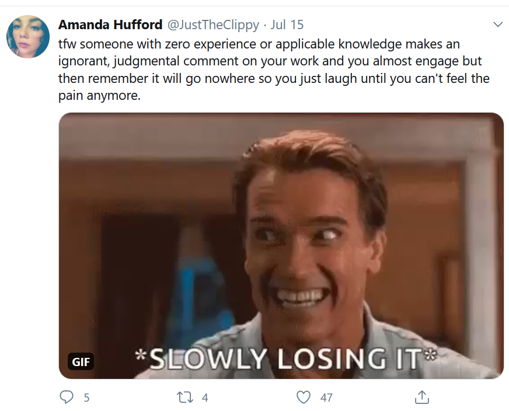This screenshot has height=411, width=509.
Task: Click the tweet text starting with tfw
Action: click(x=274, y=69)
